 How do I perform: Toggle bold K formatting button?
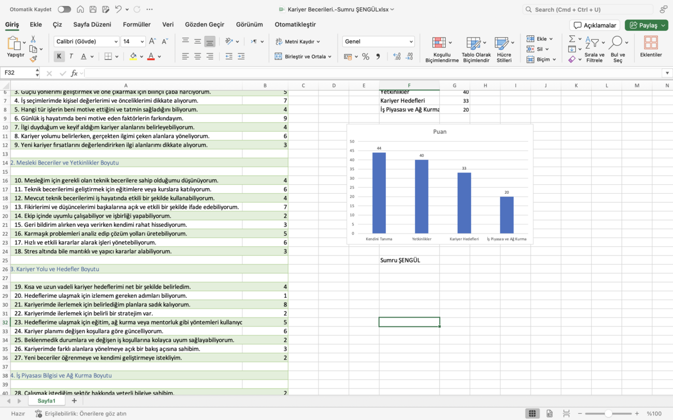[x=59, y=57]
